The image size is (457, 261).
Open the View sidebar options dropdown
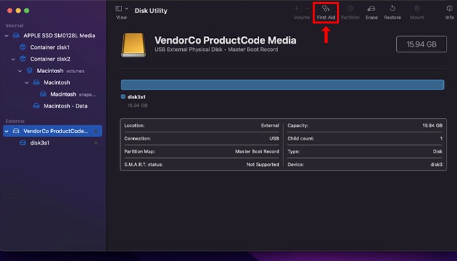pyautogui.click(x=121, y=8)
